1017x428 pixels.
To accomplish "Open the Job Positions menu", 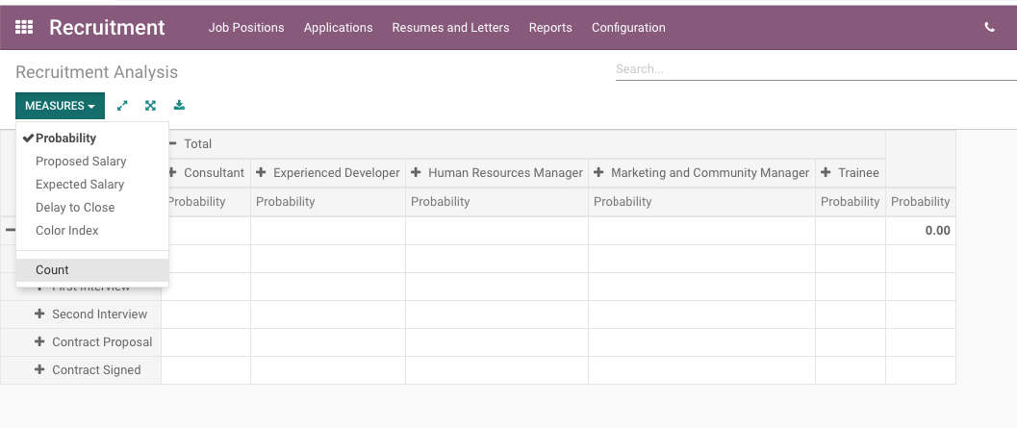I will [x=246, y=28].
